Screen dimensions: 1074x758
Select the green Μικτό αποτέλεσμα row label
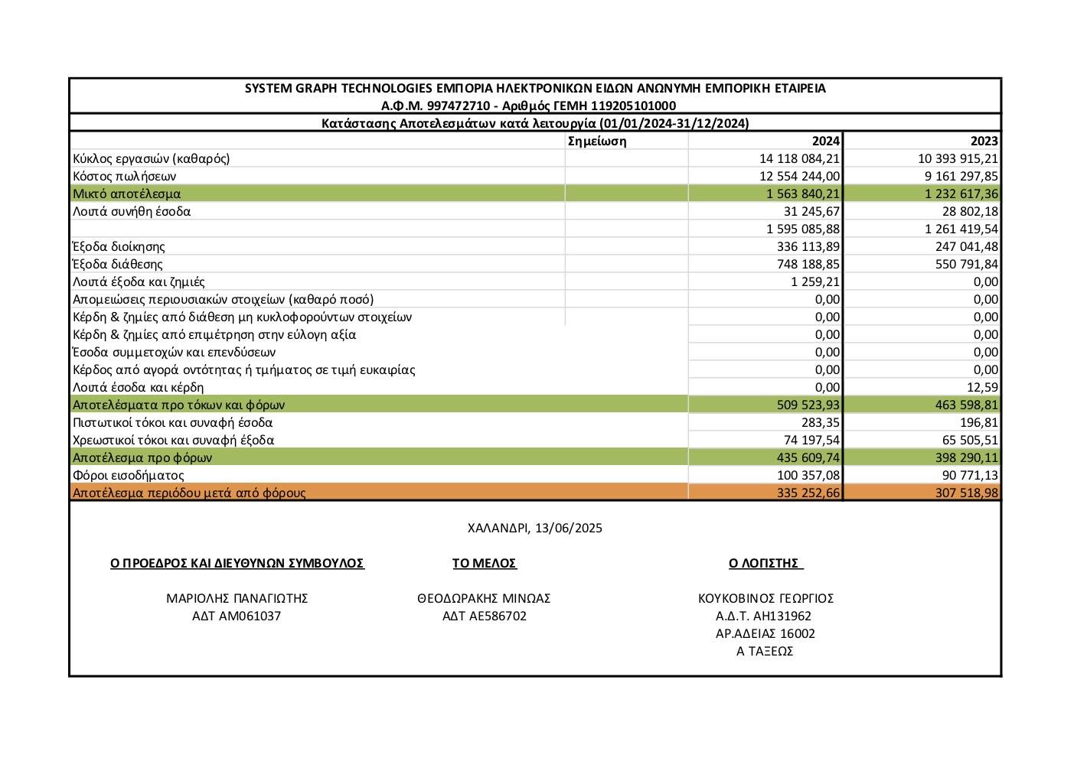(x=127, y=194)
